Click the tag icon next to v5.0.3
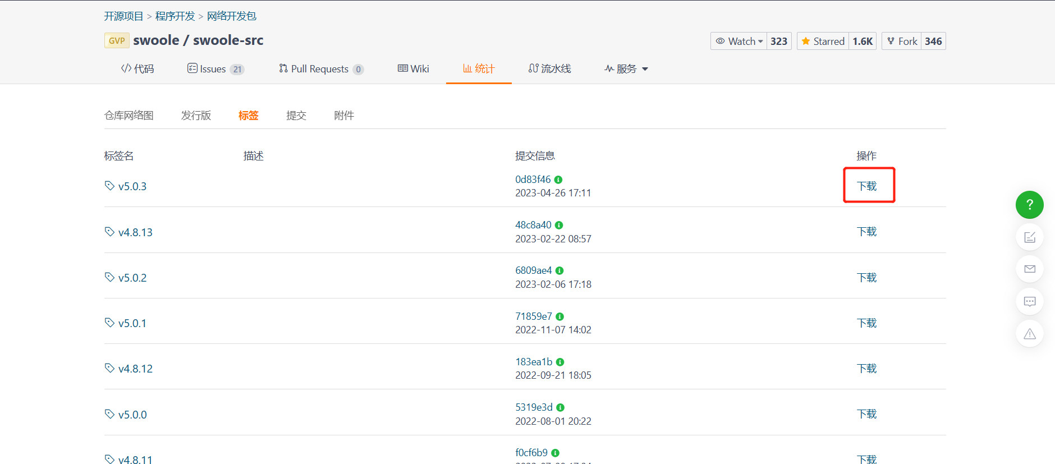The image size is (1055, 464). pos(109,186)
